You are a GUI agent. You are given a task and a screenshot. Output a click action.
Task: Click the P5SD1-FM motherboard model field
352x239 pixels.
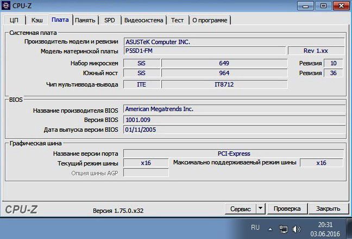(204, 51)
